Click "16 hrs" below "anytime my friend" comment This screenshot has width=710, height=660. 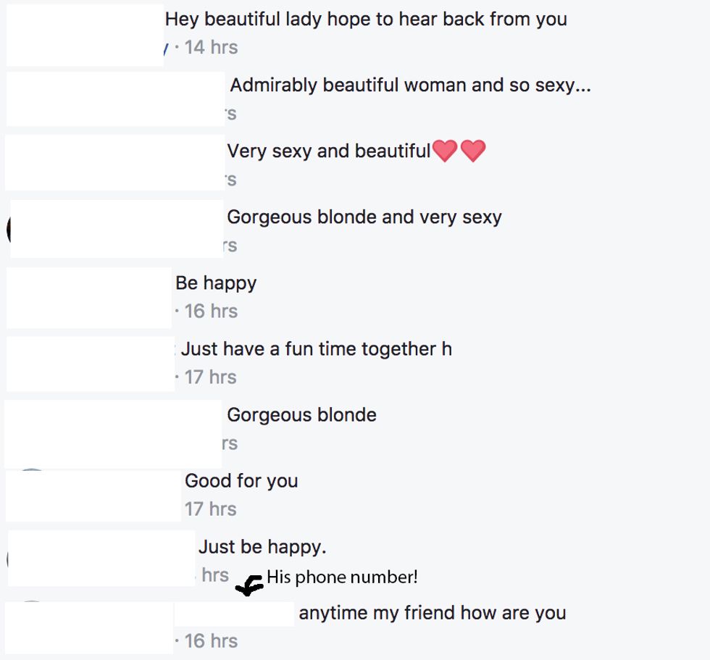pos(211,641)
